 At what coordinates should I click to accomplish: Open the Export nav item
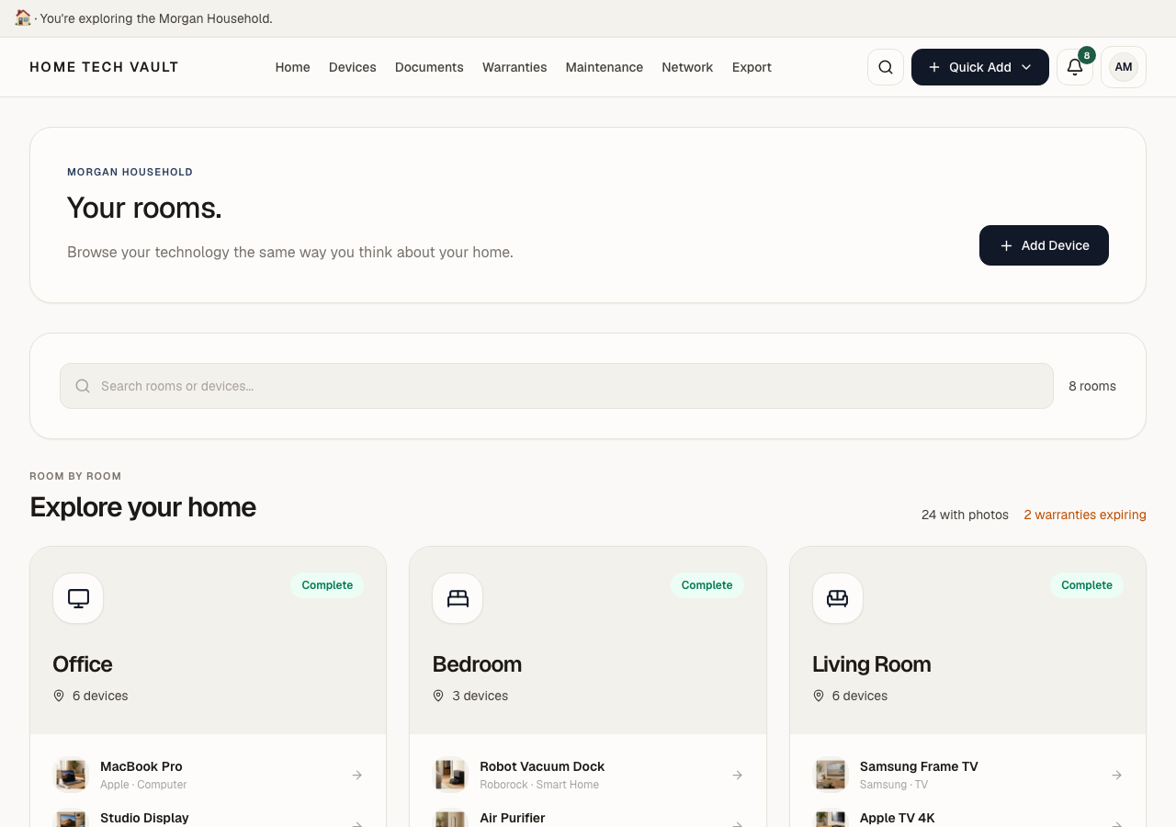tap(752, 67)
